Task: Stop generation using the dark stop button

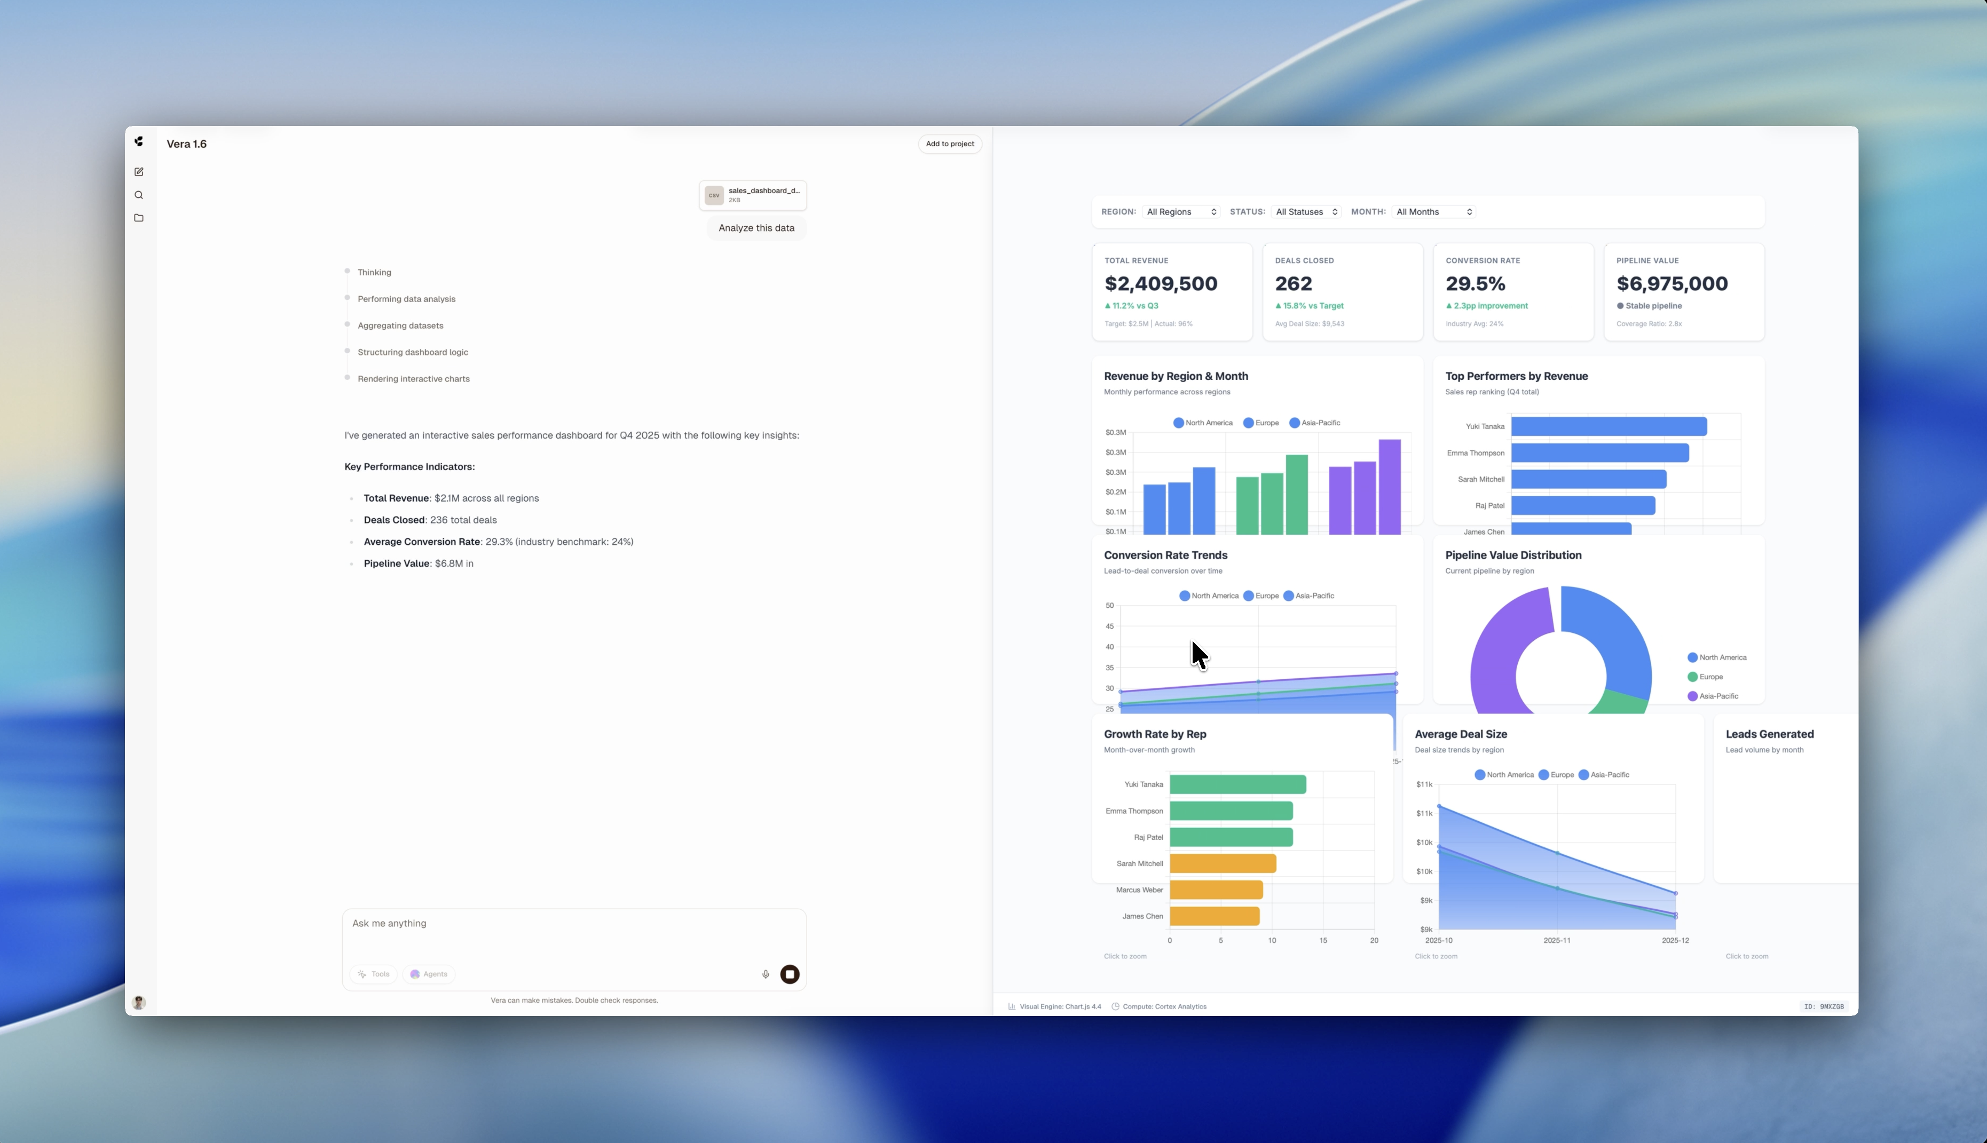Action: pos(790,973)
